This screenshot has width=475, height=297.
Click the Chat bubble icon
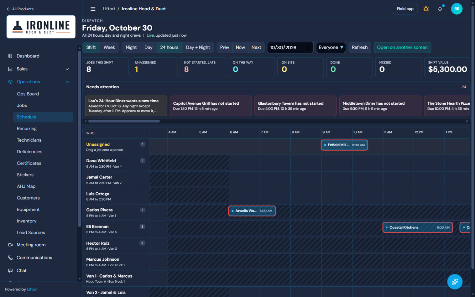[10, 270]
